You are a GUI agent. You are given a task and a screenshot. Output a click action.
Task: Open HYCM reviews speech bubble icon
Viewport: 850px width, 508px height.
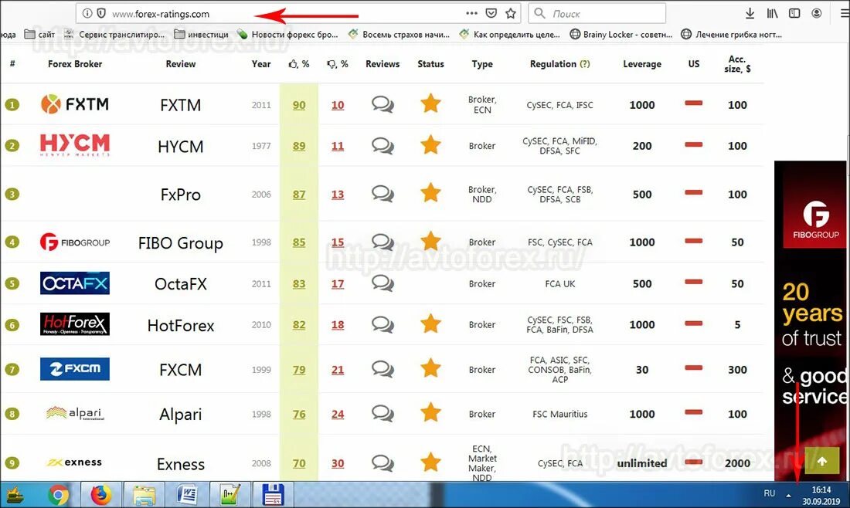coord(382,145)
